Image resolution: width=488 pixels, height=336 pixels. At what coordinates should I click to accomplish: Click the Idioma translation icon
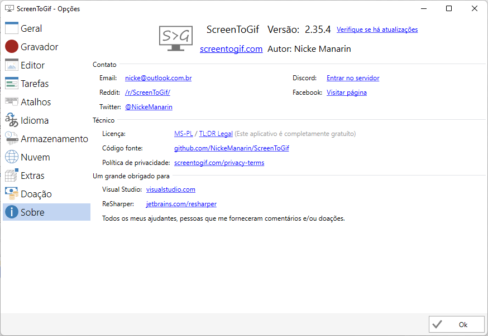click(x=12, y=120)
